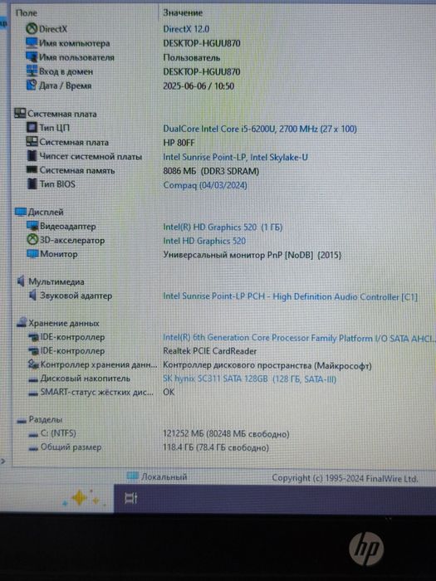Screen dimensions: 436x581
Task: Click the Общий размер icon
Action: pyautogui.click(x=34, y=448)
